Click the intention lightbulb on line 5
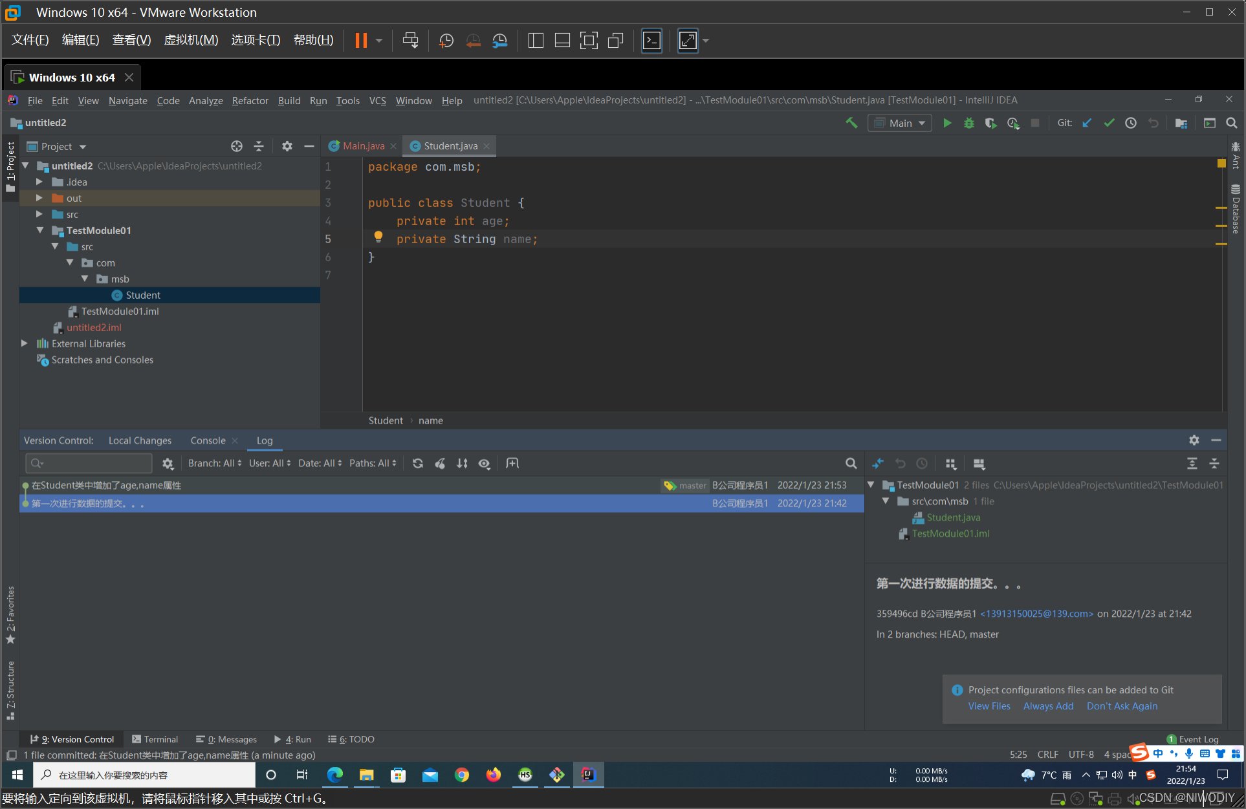The image size is (1246, 809). (x=378, y=237)
